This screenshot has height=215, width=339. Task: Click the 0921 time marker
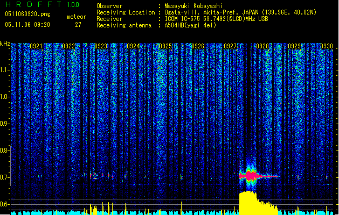click(36, 46)
